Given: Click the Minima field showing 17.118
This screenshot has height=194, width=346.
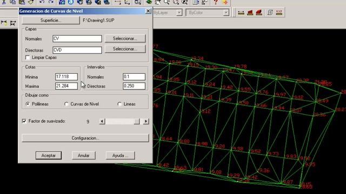Looking at the screenshot, I should point(66,77).
